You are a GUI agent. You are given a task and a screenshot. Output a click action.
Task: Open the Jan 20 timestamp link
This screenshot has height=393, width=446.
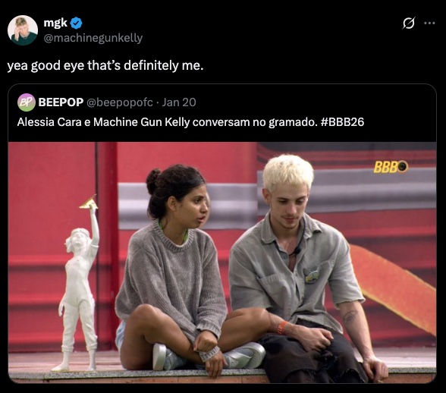point(179,102)
